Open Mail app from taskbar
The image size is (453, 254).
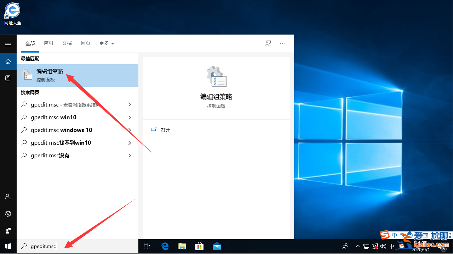(x=217, y=246)
